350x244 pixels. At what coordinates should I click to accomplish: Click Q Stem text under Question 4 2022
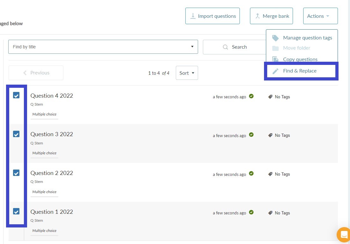tap(37, 104)
